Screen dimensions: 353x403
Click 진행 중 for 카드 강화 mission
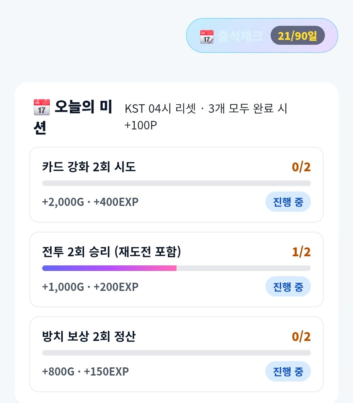click(x=288, y=202)
